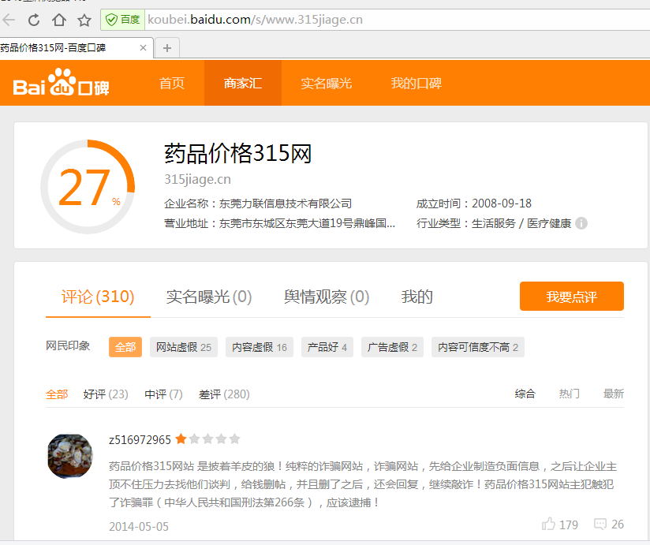Open 商家汇 in the navigation bar

point(243,83)
